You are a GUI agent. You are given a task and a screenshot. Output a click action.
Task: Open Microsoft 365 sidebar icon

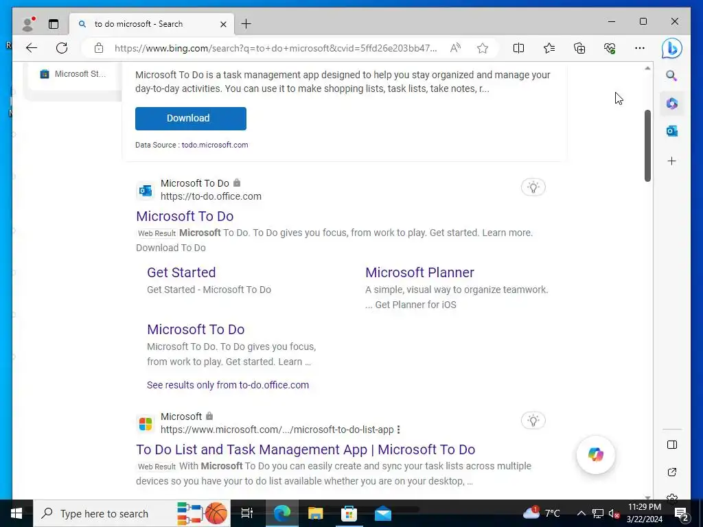coord(671,104)
